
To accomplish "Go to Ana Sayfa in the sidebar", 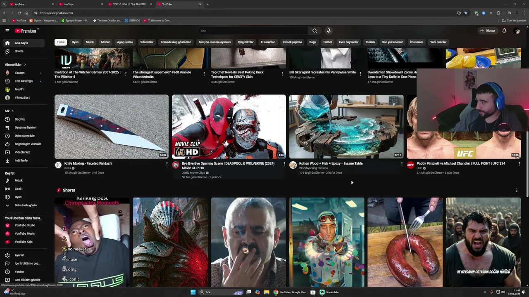I will click(x=24, y=43).
